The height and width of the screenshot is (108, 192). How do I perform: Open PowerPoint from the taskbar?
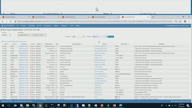(114, 105)
